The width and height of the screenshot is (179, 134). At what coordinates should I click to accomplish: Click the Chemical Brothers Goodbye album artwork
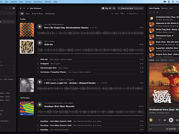[x=27, y=108]
